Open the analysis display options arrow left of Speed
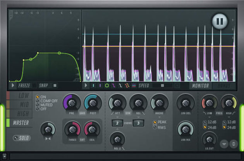The image size is (244, 161). coord(86,86)
